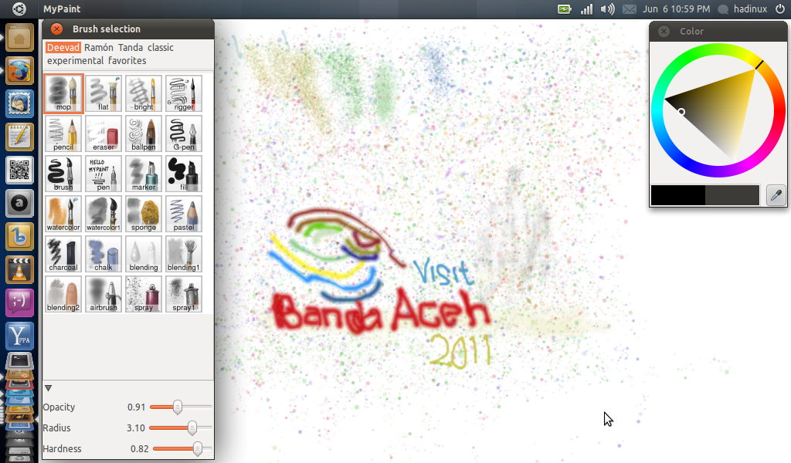Switch to the Tanda brush group
Screen dimensions: 791x463
(x=130, y=47)
